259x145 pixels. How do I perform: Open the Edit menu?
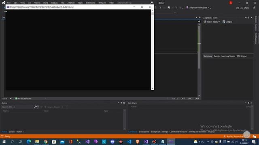click(15, 3)
